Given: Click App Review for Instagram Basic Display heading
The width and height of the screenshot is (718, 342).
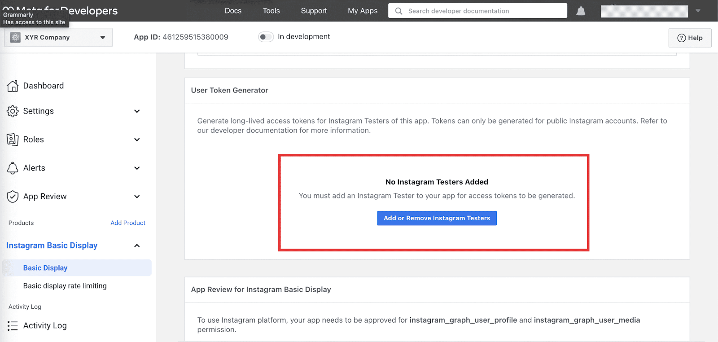Looking at the screenshot, I should pos(261,289).
